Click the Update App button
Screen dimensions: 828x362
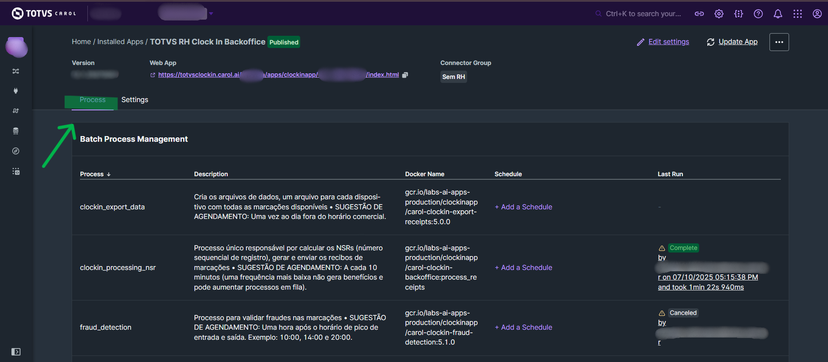732,42
